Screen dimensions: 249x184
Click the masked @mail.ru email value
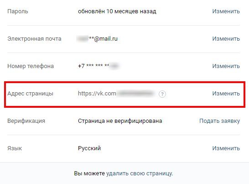[x=97, y=39]
